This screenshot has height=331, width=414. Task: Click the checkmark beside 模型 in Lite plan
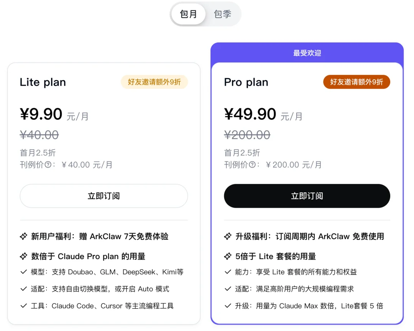click(24, 272)
